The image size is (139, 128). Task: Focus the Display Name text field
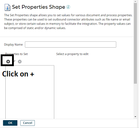[71, 44]
